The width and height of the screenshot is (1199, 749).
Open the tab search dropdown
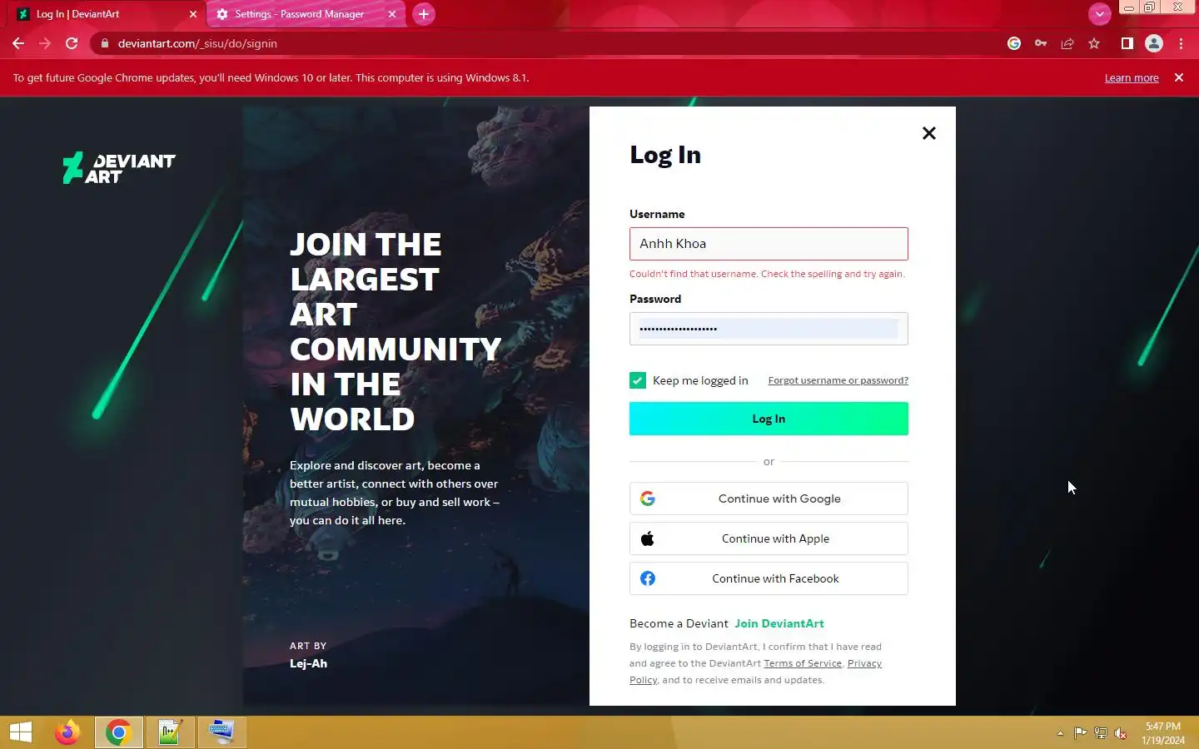point(1100,14)
